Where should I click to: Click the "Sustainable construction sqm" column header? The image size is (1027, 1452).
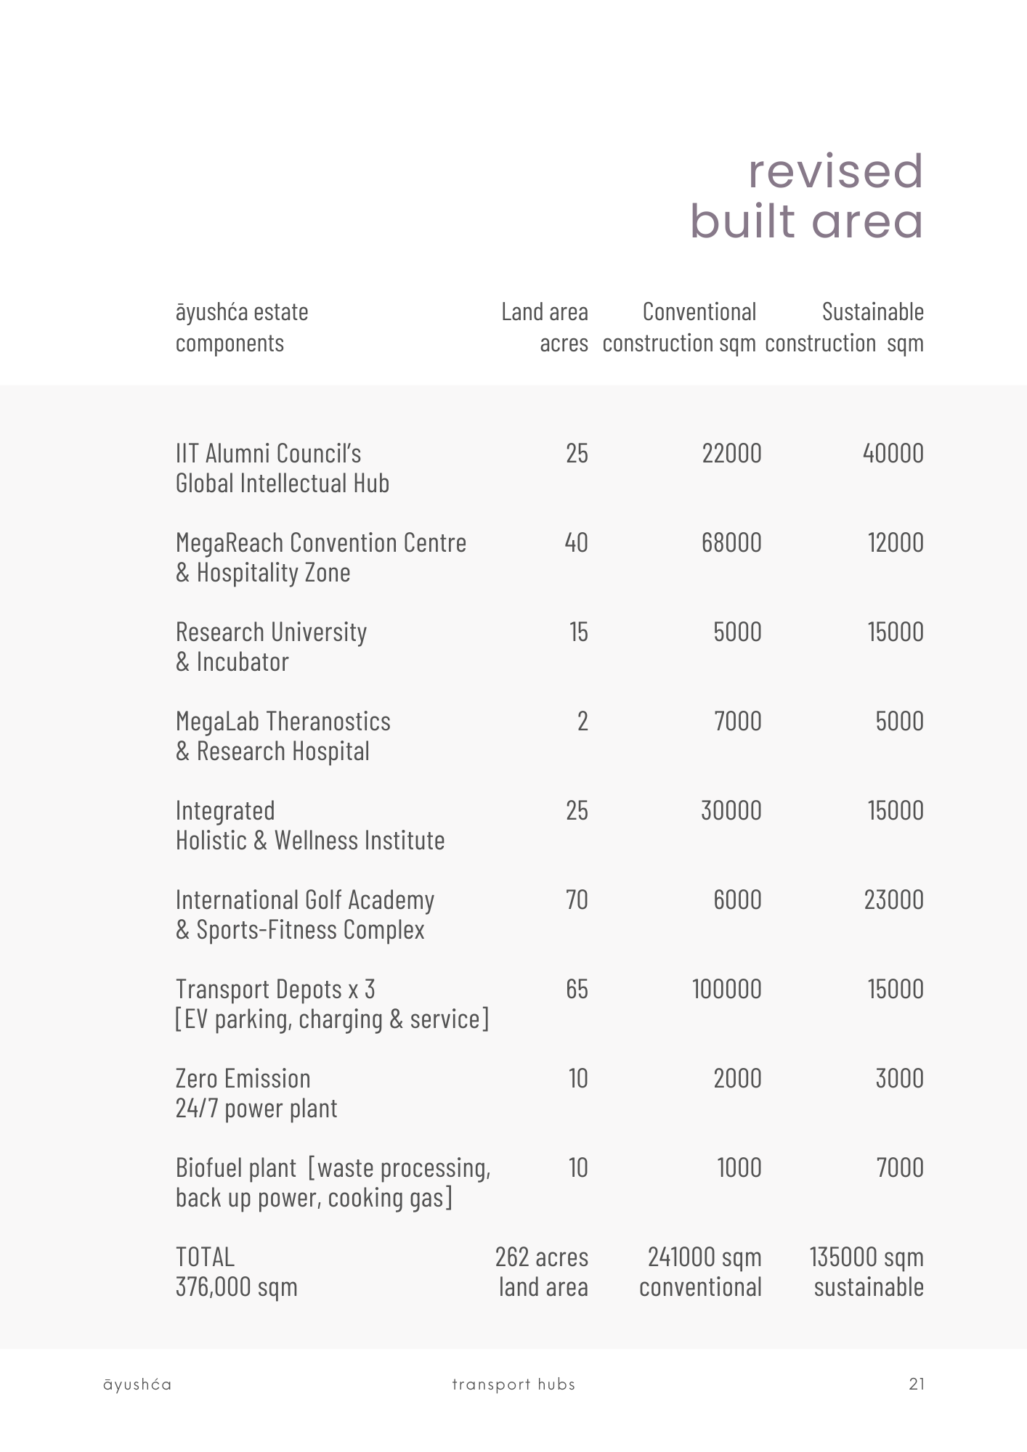point(845,327)
